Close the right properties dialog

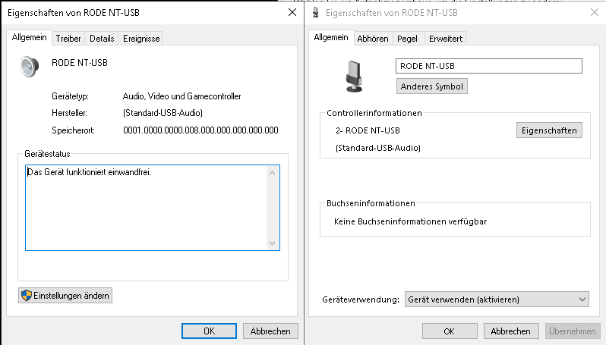(595, 12)
